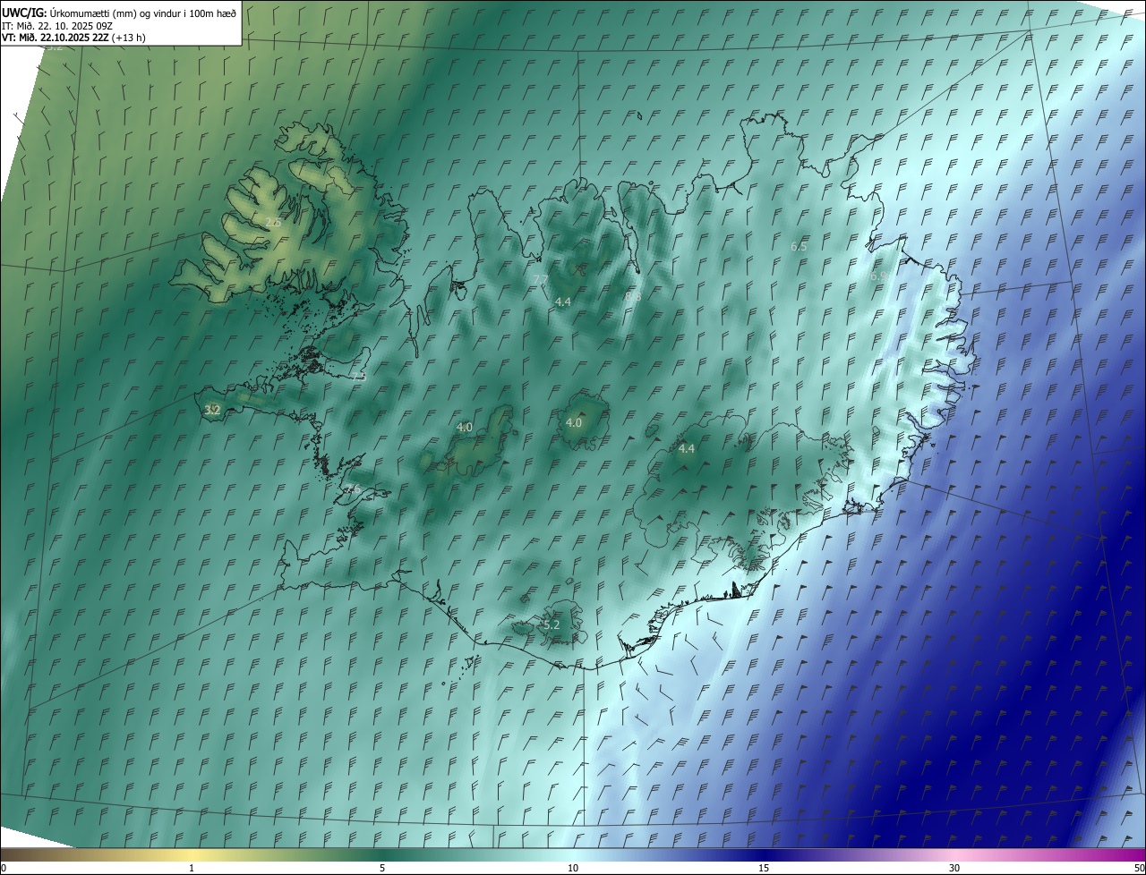Click the 2.6 value over the Westfjords
The height and width of the screenshot is (875, 1146).
pos(273,222)
